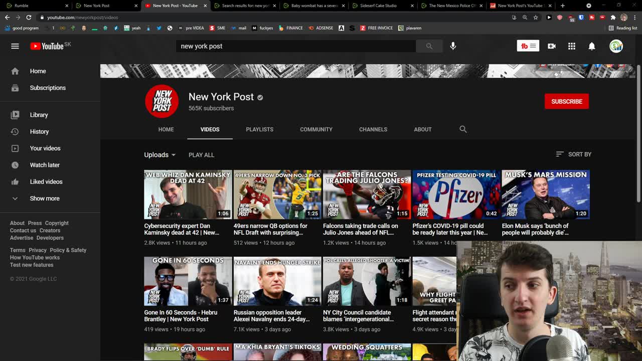Open the Reading list button
642x361 pixels.
pos(622,28)
